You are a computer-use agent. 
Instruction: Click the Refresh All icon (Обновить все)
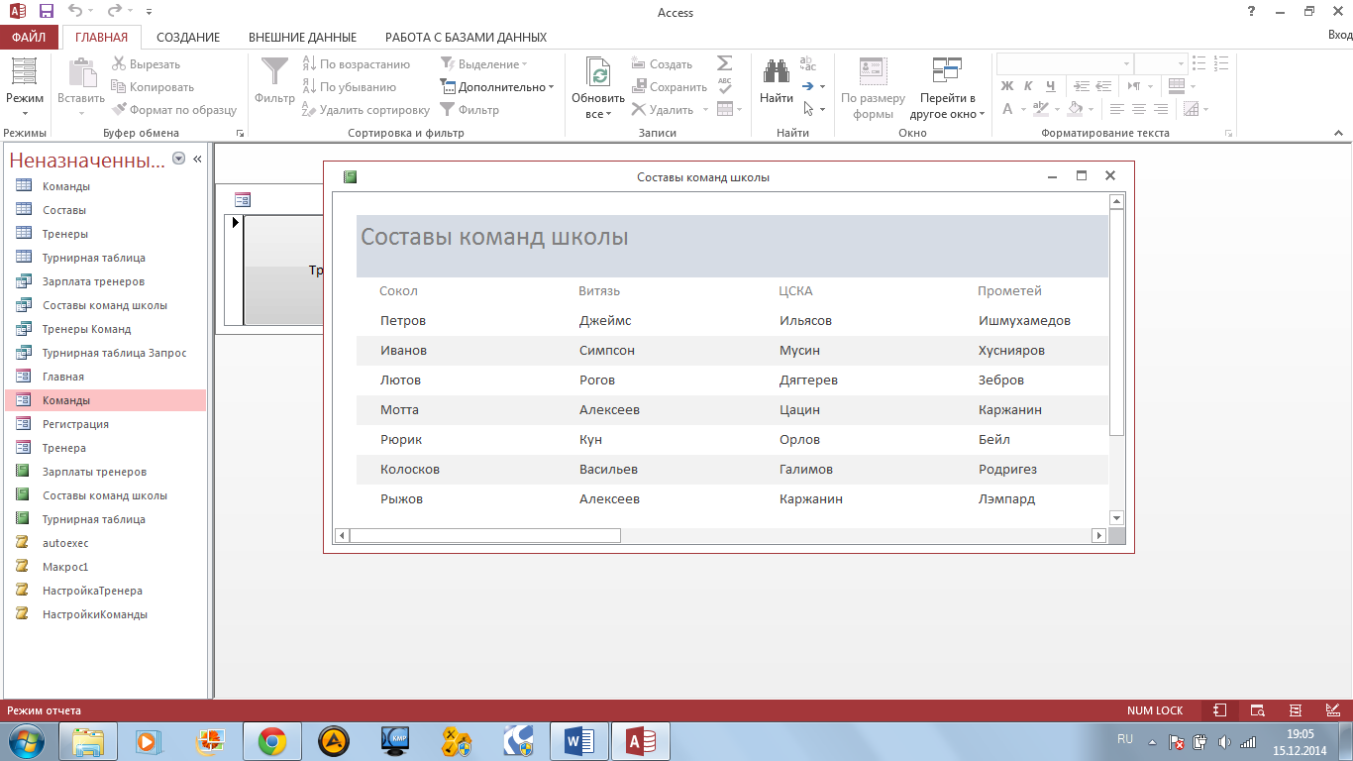[x=598, y=73]
